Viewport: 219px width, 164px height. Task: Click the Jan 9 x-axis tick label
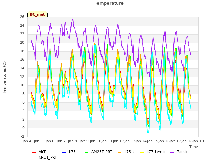[84, 141]
